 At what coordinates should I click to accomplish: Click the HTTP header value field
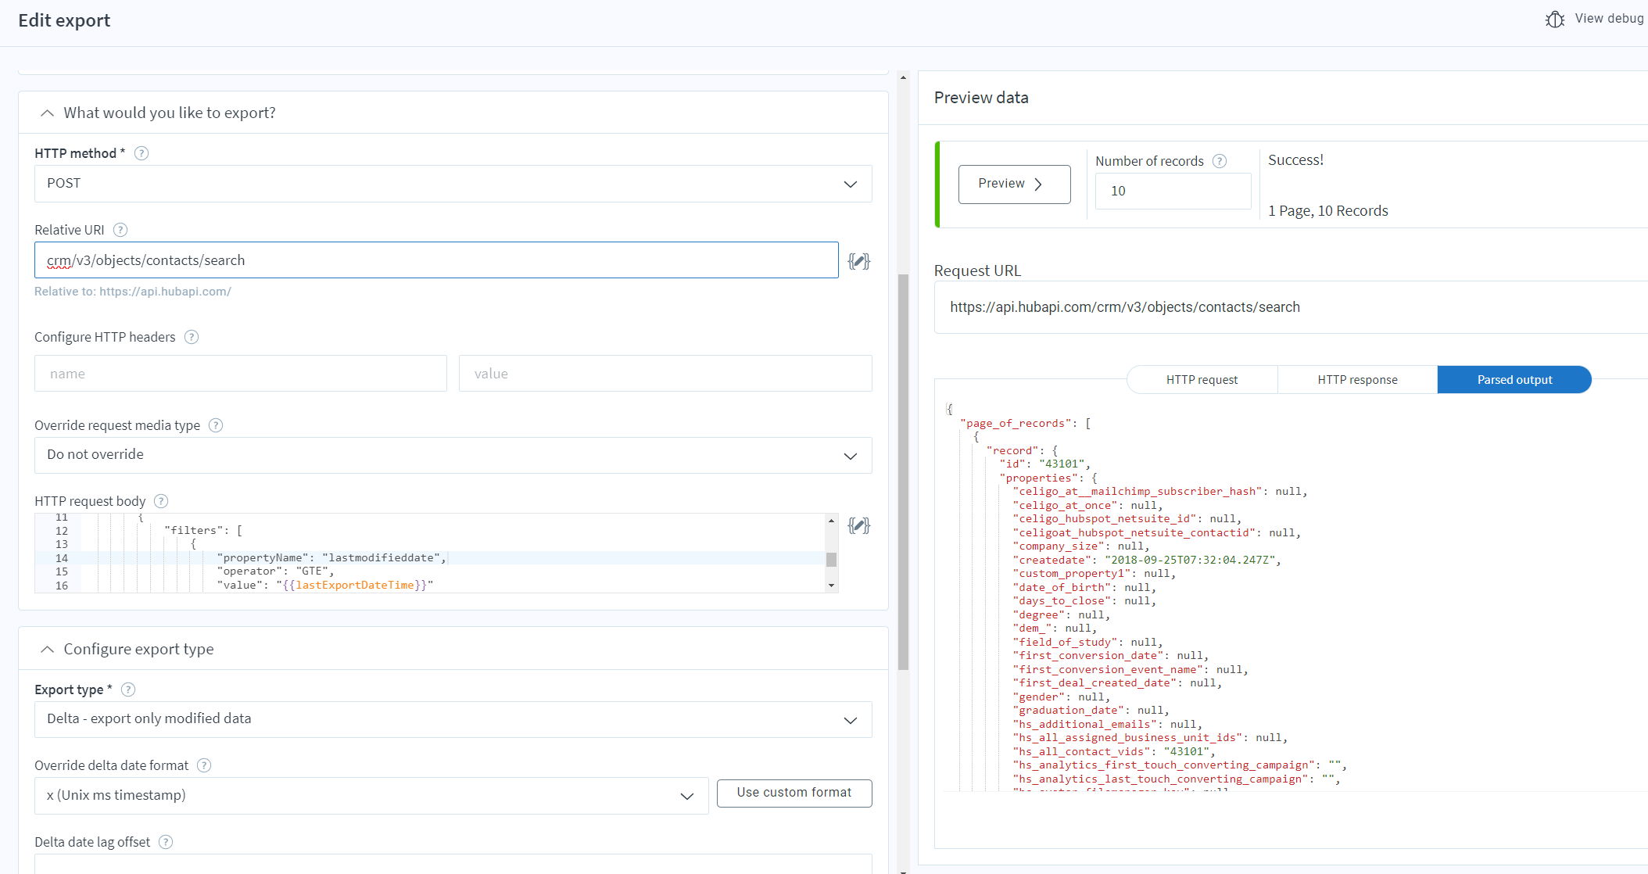click(x=665, y=374)
